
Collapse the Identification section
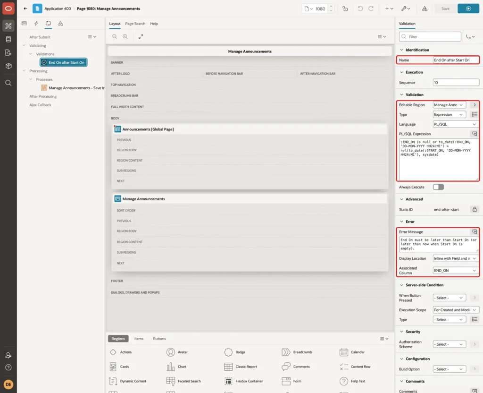click(x=401, y=50)
